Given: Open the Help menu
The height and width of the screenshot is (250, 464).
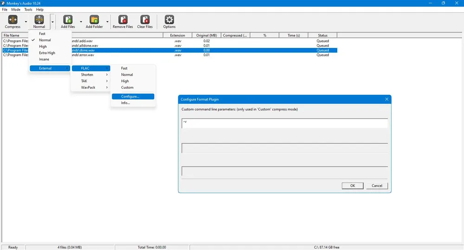Looking at the screenshot, I should [x=39, y=9].
